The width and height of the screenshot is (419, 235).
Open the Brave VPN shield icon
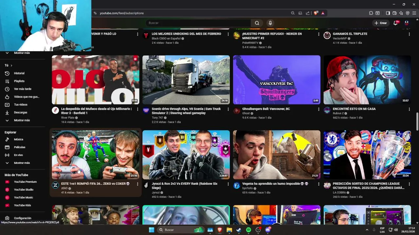(x=408, y=13)
